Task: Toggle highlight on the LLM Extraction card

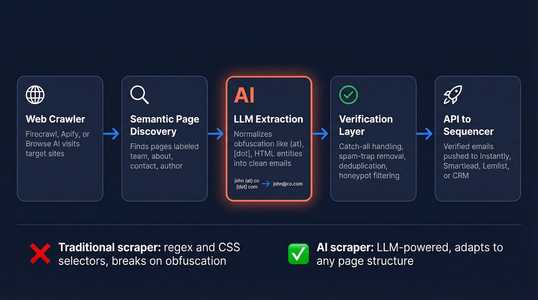Action: click(269, 138)
